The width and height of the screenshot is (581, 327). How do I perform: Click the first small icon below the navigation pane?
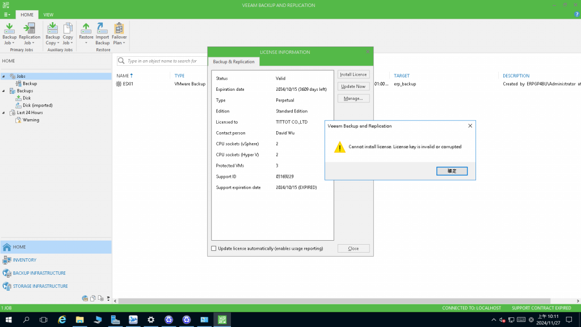point(85,299)
